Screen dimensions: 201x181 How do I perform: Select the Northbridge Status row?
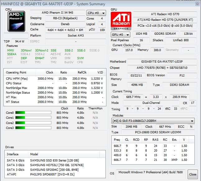point(55,93)
